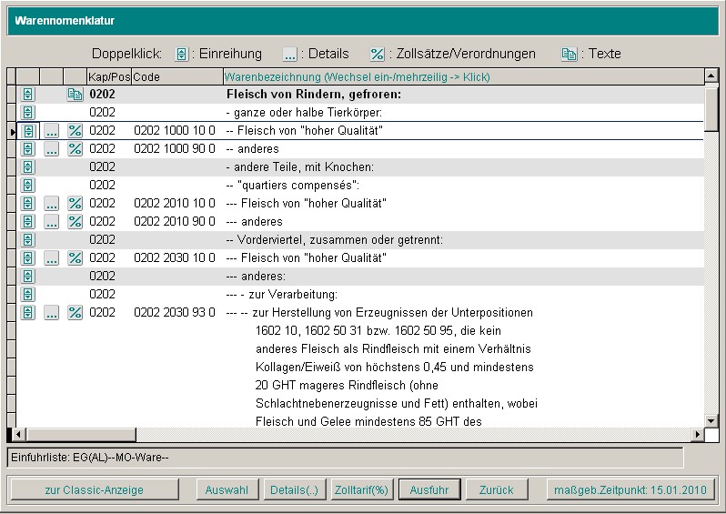726x514 pixels.
Task: Click the Ausfuhr button
Action: (429, 489)
